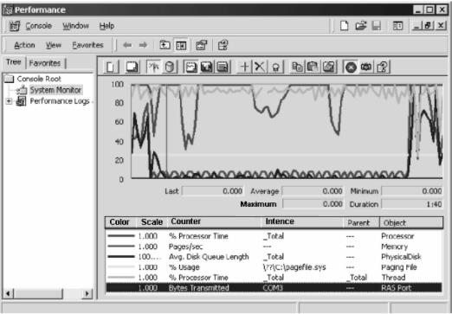Expand the Performance Logs tree node
This screenshot has height=314, width=452.
(9, 101)
